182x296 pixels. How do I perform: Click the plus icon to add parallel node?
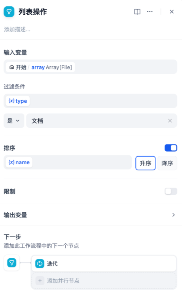(x=40, y=281)
